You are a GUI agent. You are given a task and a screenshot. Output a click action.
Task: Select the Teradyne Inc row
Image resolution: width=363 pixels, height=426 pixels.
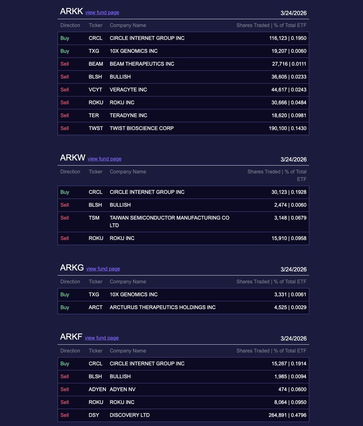tap(183, 115)
